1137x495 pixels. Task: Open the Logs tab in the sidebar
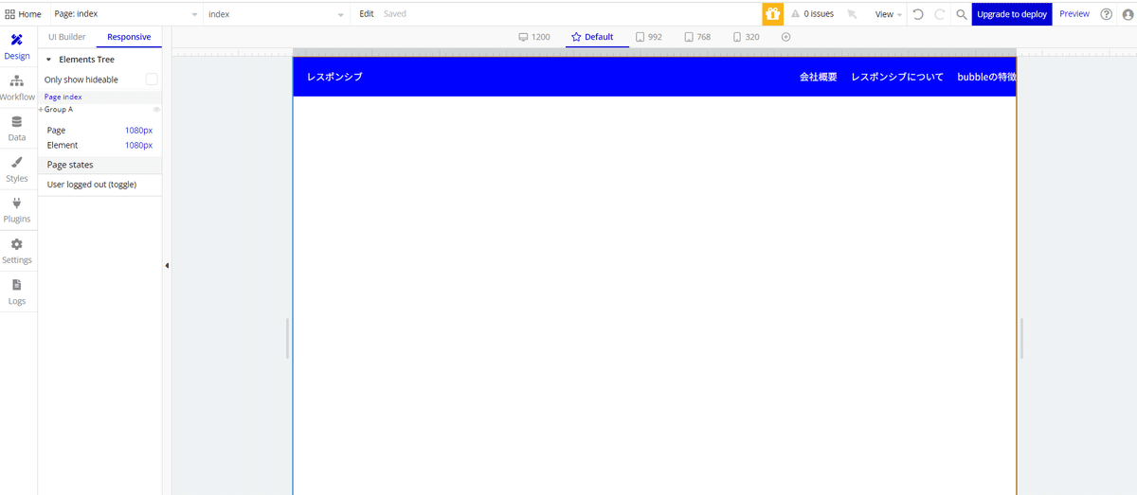[x=17, y=291]
